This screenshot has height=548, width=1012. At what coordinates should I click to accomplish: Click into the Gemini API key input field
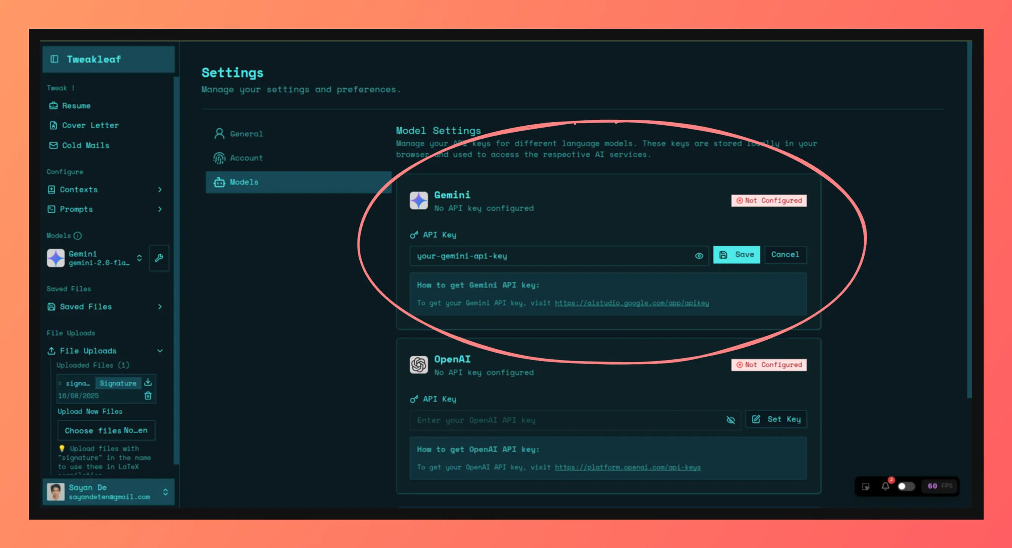coord(550,256)
